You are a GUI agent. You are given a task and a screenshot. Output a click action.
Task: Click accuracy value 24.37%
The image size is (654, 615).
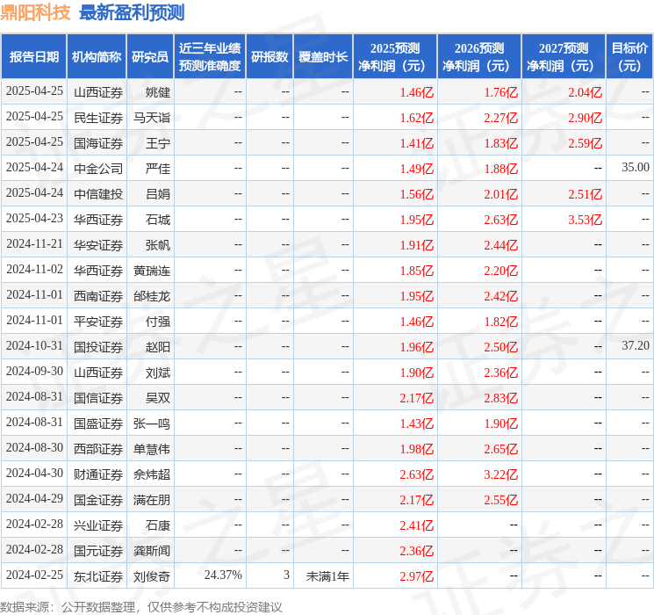223,575
